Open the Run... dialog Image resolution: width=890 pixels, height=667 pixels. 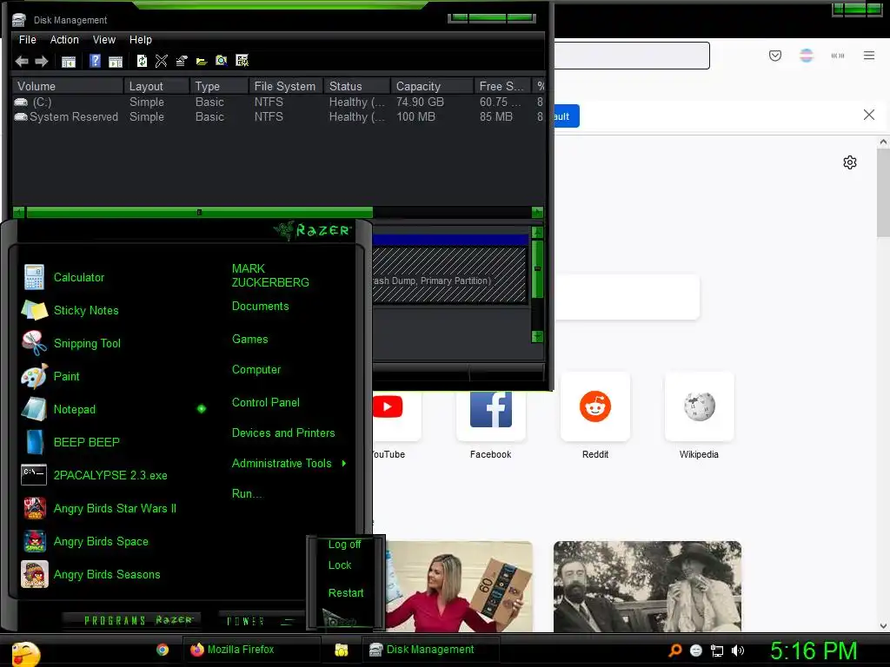point(246,493)
